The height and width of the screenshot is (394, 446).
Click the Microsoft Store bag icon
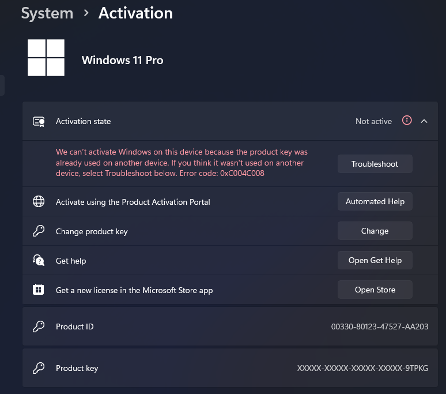pos(39,290)
